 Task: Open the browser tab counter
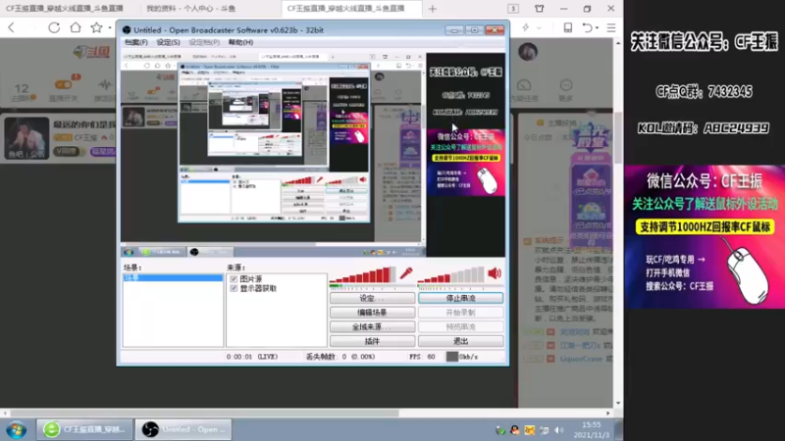[x=513, y=9]
